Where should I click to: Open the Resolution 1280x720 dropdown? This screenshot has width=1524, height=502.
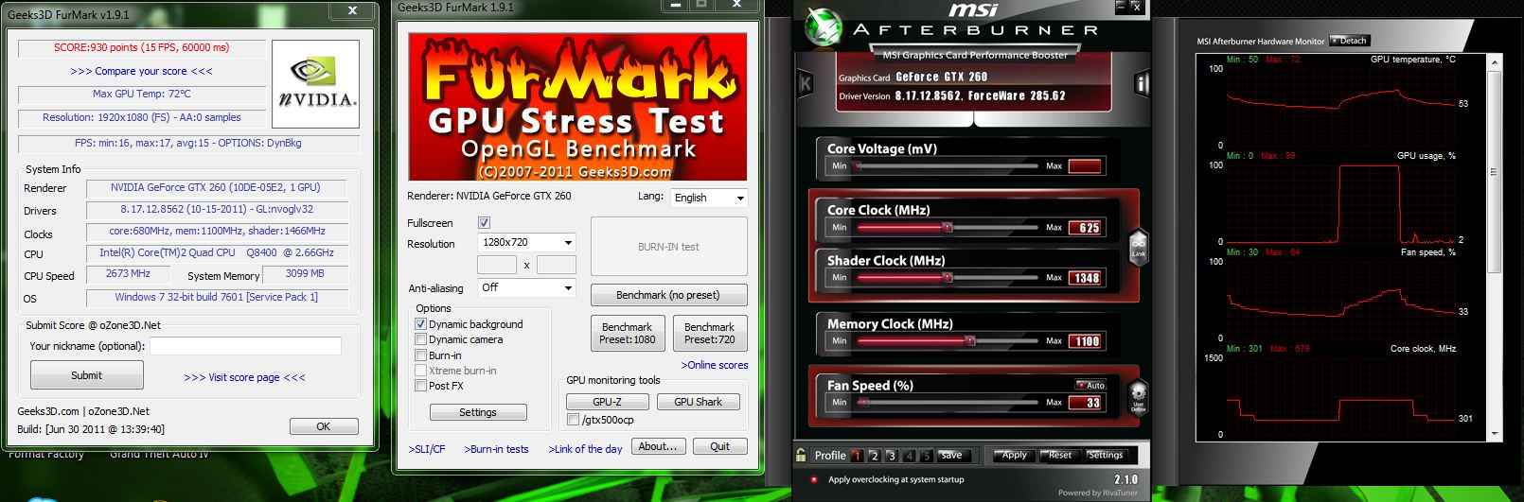click(x=526, y=243)
